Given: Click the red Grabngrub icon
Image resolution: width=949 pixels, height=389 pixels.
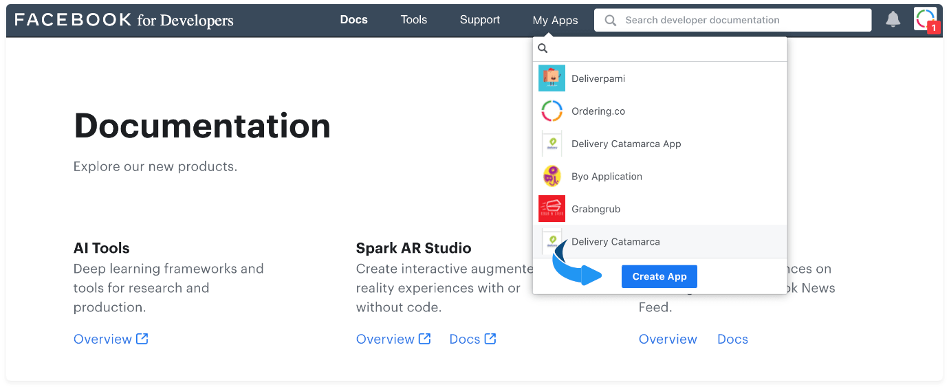Looking at the screenshot, I should click(x=552, y=209).
